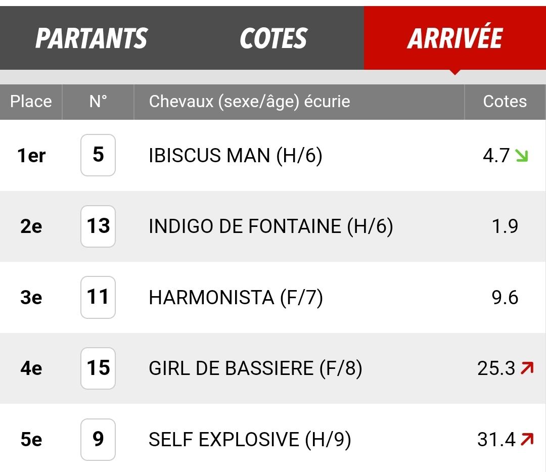Open horse INDIGO DE FONTAINE (H/6)
This screenshot has height=472, width=546.
point(271,226)
